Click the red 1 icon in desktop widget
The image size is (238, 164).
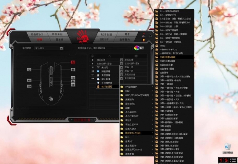coord(221,160)
